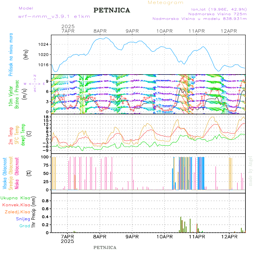Click the (m/s) wind unit label

point(24,94)
